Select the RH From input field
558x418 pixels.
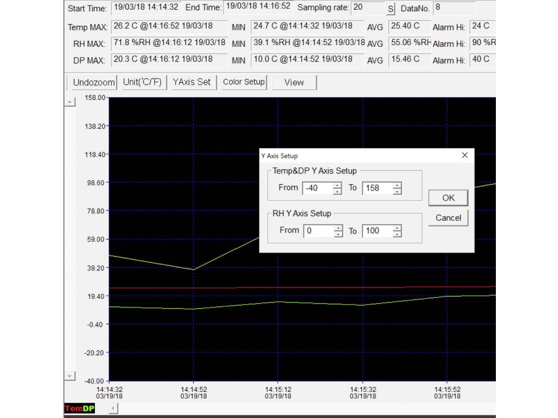click(318, 231)
